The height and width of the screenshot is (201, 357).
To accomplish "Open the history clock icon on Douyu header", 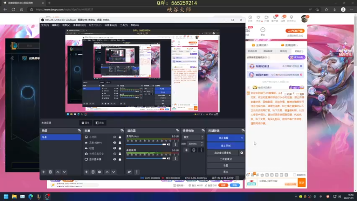I will click(250, 18).
